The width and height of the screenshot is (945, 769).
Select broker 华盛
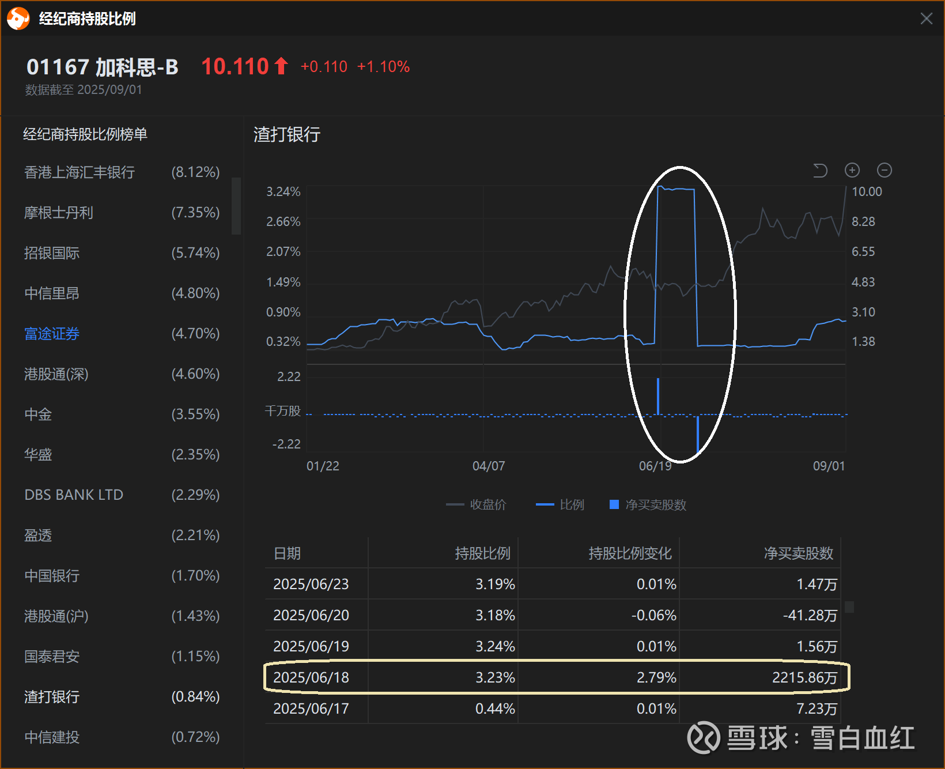click(x=122, y=455)
